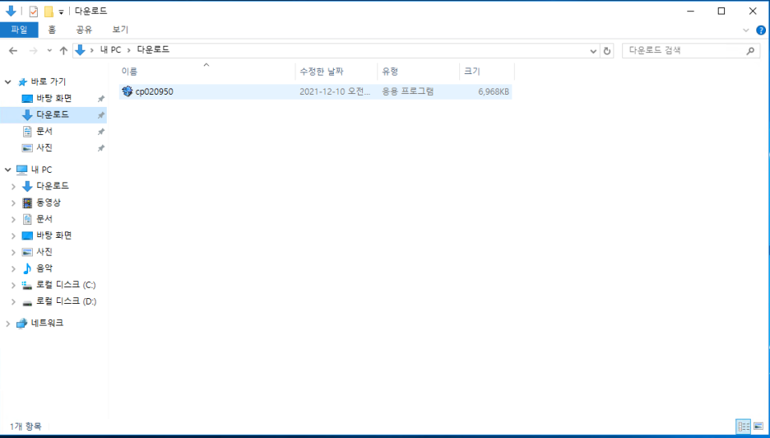Open the Quick Access Toolbar customize dropdown
770x438 pixels.
click(x=62, y=12)
